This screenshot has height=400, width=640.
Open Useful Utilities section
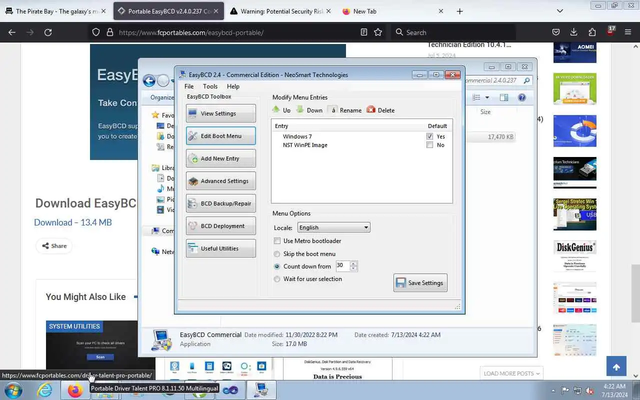(220, 248)
